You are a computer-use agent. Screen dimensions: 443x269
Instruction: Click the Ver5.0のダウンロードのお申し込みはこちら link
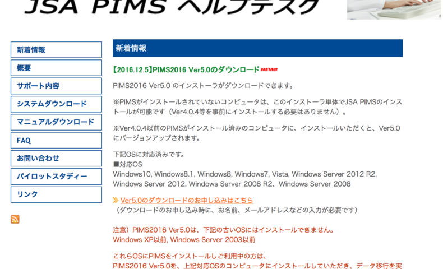pos(187,200)
